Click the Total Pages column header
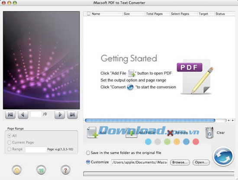The image size is (238, 180). point(157,14)
